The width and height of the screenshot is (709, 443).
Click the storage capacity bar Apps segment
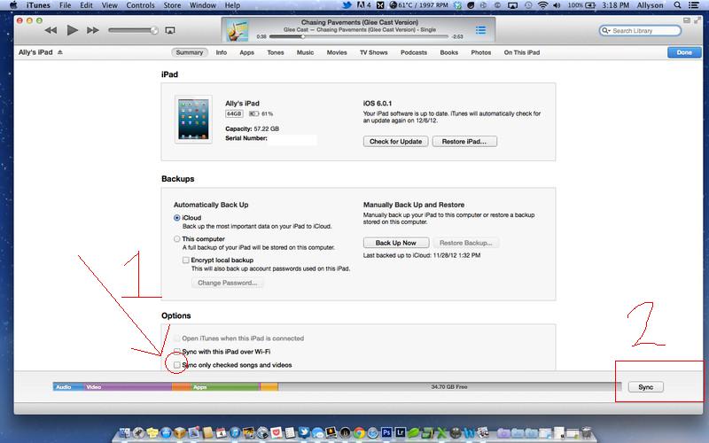click(x=225, y=387)
